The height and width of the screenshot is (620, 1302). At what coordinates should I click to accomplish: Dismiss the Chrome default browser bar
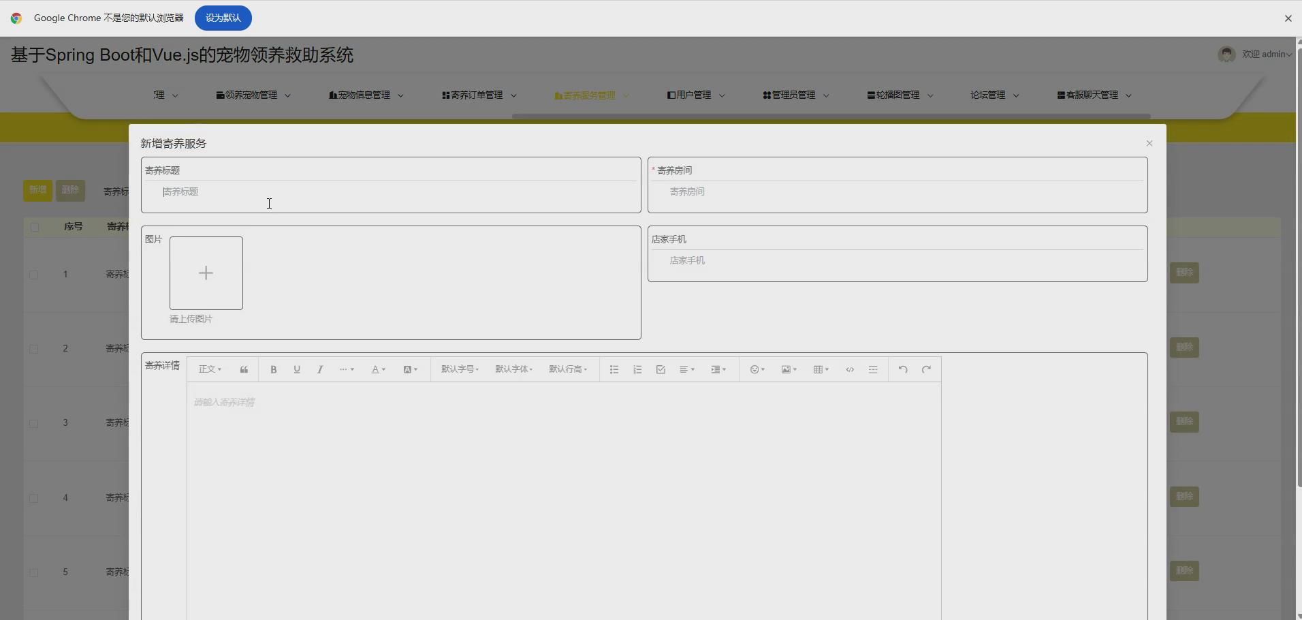pos(1288,18)
